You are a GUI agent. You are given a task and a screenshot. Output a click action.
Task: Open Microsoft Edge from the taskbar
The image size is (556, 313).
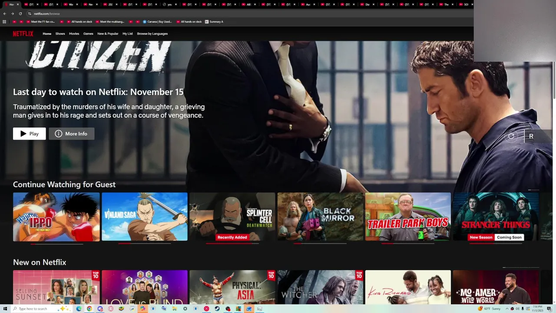[79, 309]
